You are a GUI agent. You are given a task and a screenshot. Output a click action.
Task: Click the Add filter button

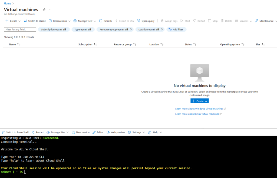coord(176,29)
